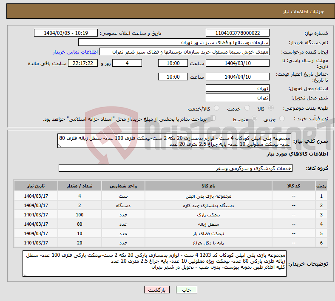Select the متوسط purchase type radio
The width and height of the screenshot is (335, 301).
(x=254, y=119)
